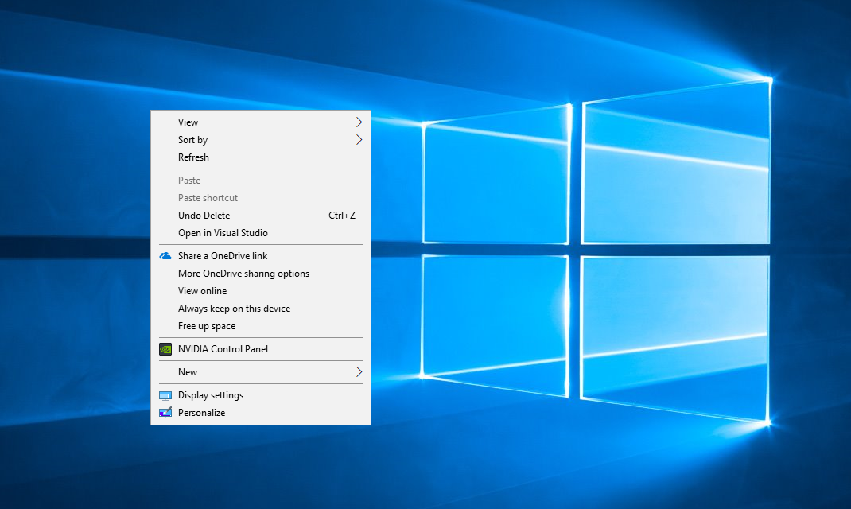Choose Free up space
The height and width of the screenshot is (509, 851).
coord(206,325)
